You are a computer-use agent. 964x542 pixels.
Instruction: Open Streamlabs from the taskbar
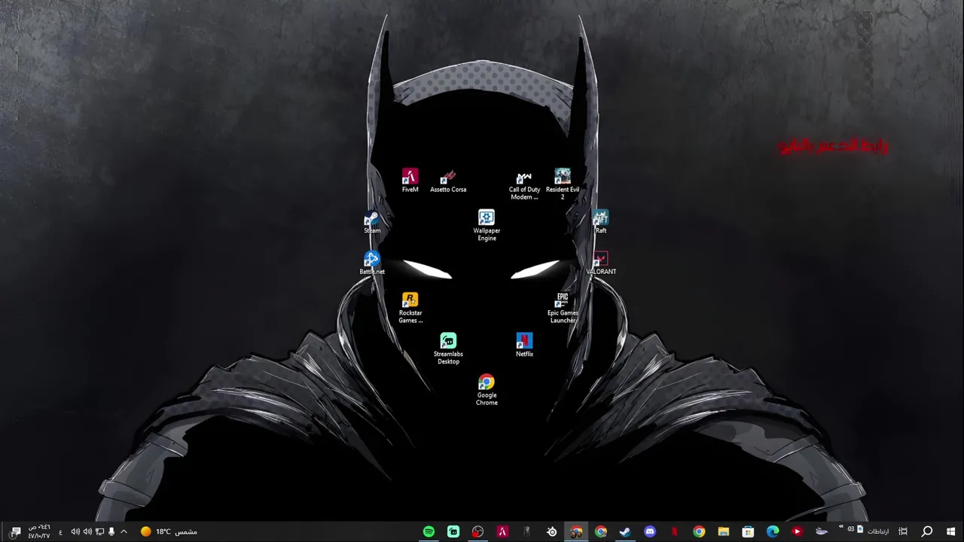pos(453,531)
